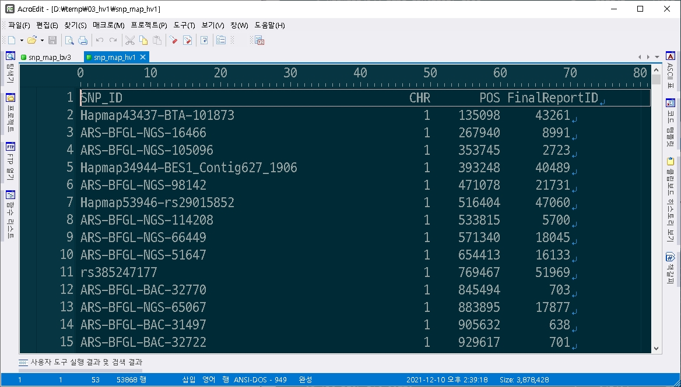Click the Find flashlight icon
This screenshot has width=681, height=387.
point(173,40)
